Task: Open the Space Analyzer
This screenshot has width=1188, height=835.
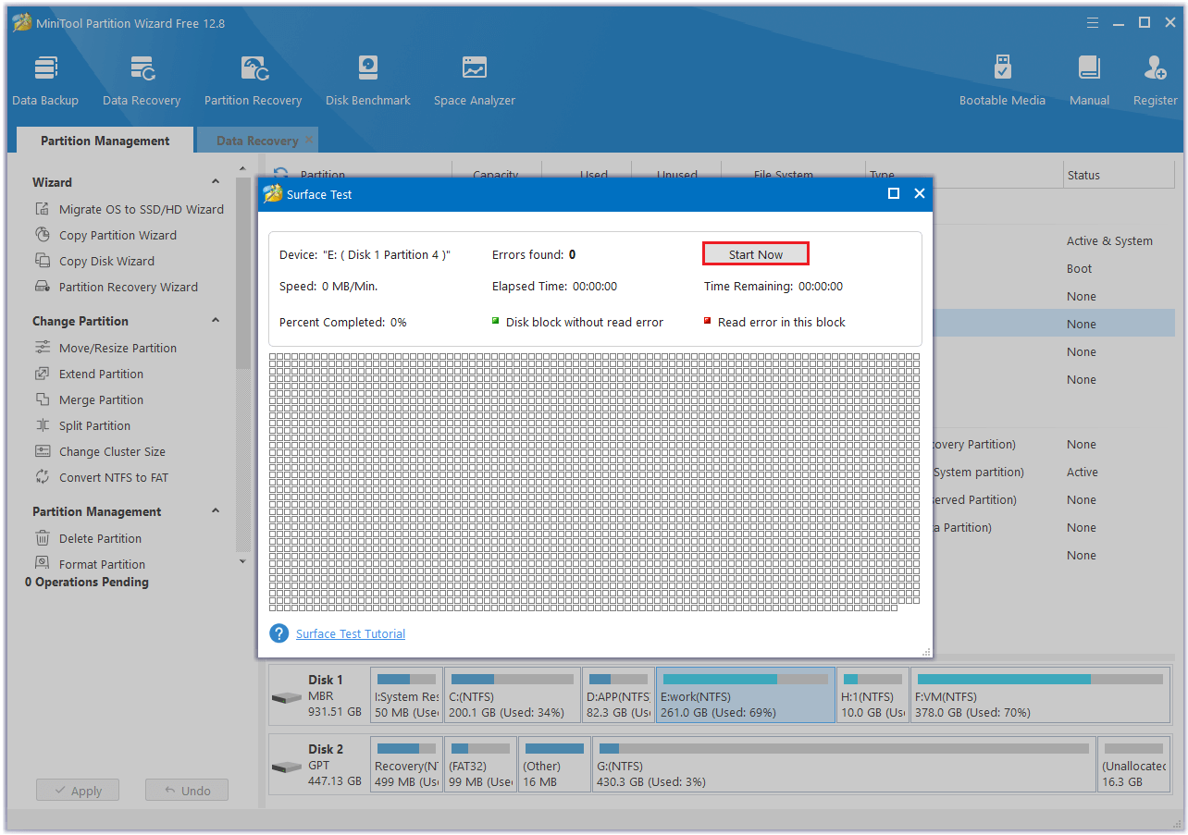Action: [x=475, y=81]
